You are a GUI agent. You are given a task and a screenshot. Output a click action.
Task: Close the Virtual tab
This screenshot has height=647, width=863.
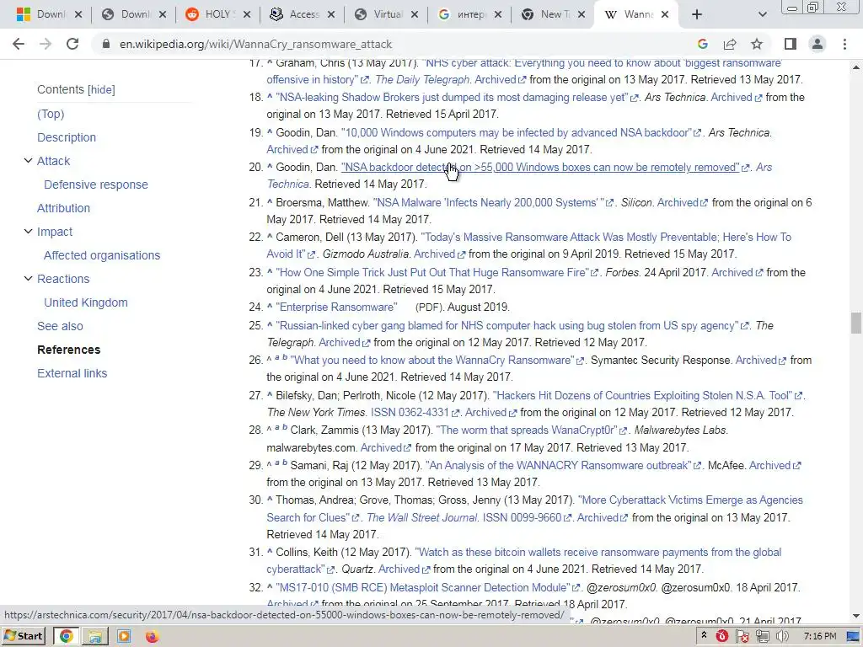point(415,15)
